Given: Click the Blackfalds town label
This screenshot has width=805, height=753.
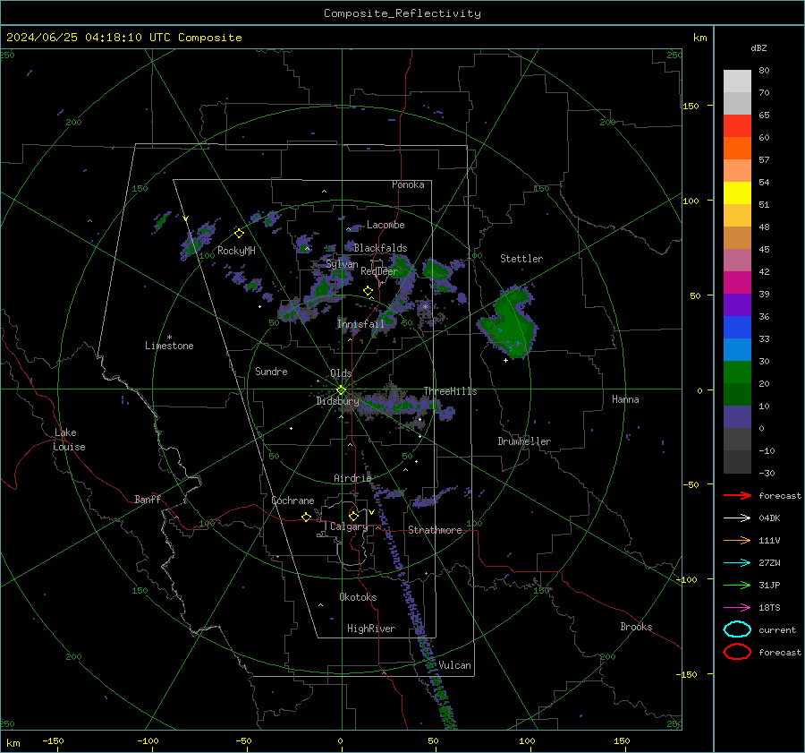Looking at the screenshot, I should point(380,248).
